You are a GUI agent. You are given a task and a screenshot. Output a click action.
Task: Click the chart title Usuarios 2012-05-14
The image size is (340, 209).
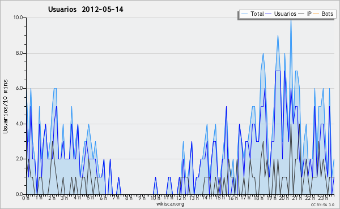[86, 10]
